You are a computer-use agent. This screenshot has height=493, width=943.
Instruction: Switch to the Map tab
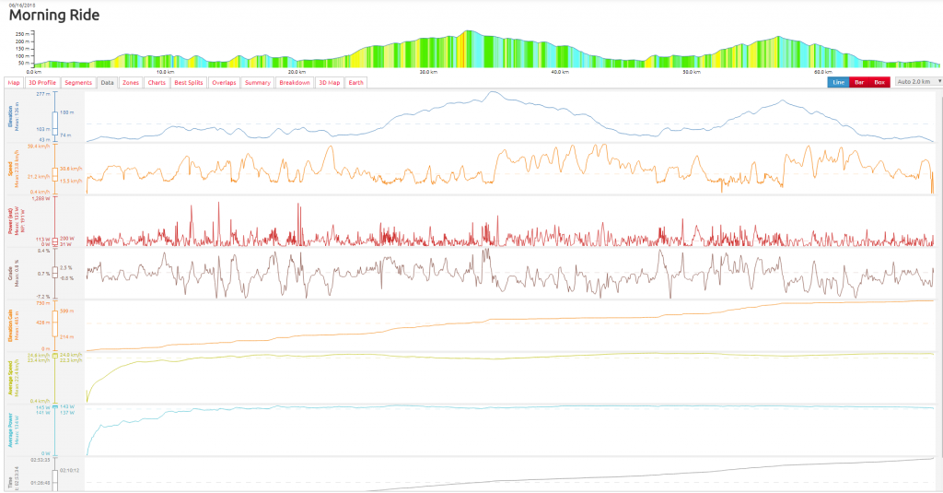click(14, 82)
